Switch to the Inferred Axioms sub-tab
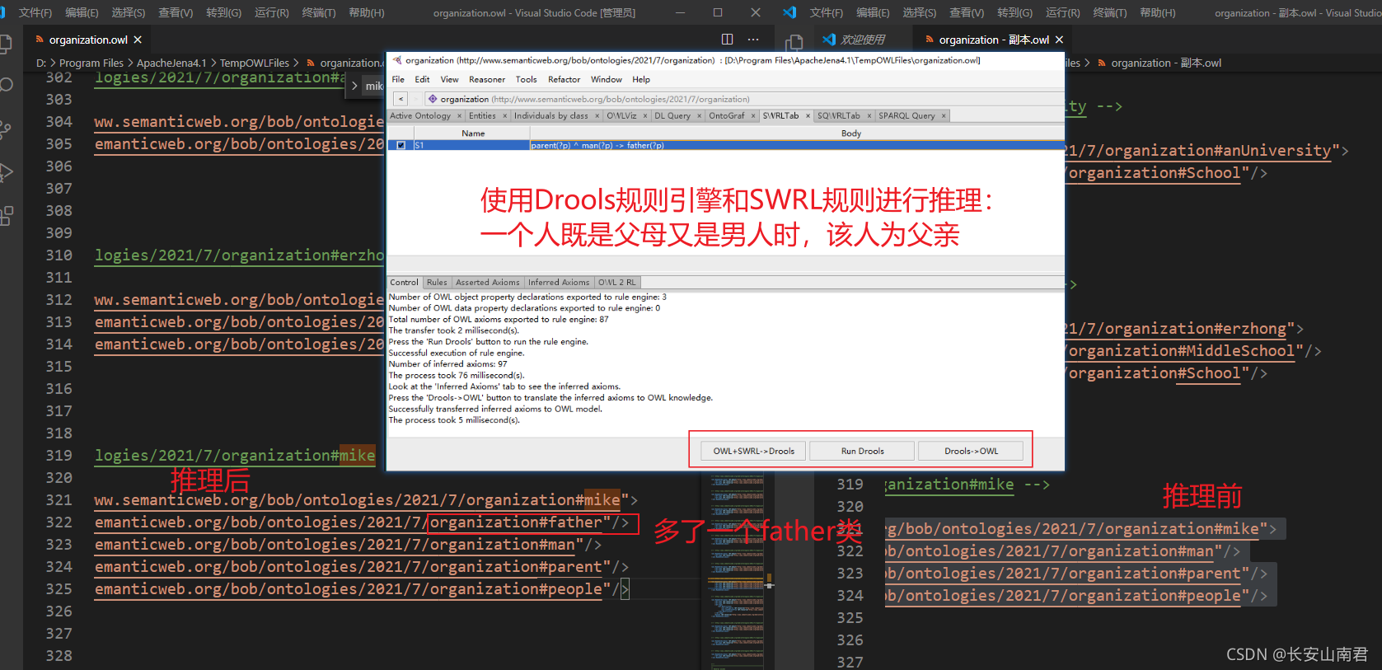This screenshot has height=670, width=1382. 559,283
